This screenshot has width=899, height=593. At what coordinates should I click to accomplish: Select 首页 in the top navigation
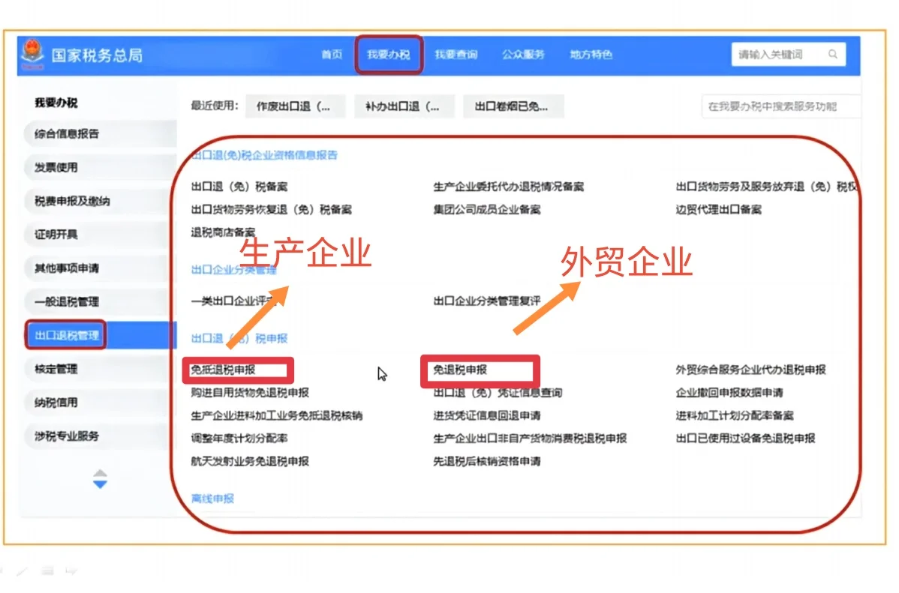[x=332, y=54]
